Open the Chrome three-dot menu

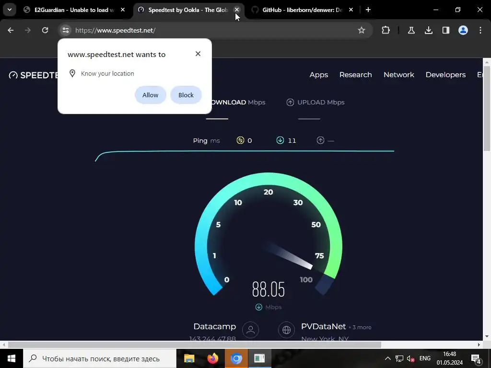click(480, 30)
